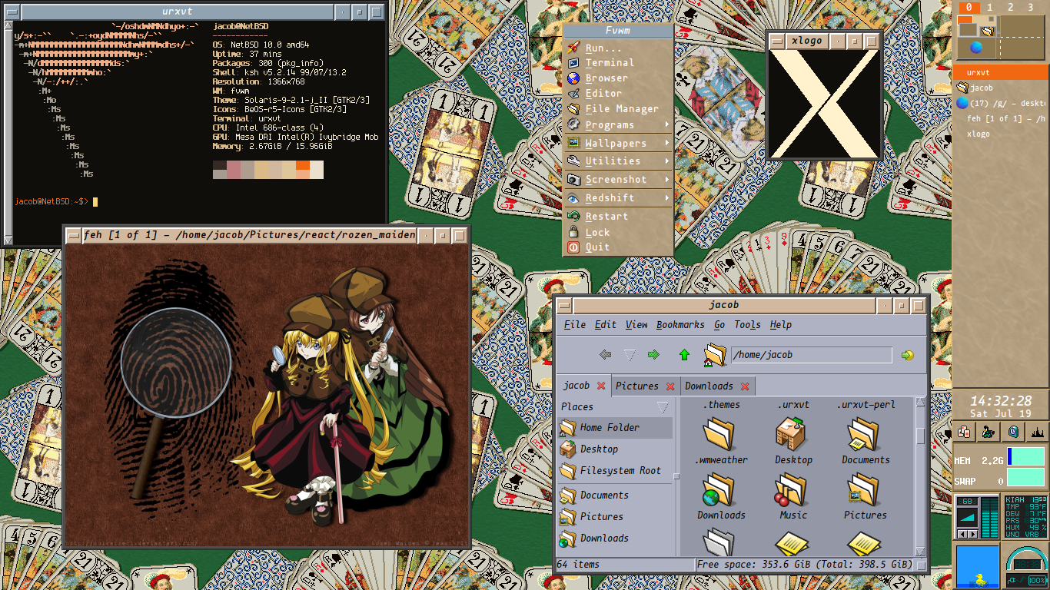1050x590 pixels.
Task: Click the Screenshot camera icon in Fvwm menu
Action: click(x=573, y=180)
